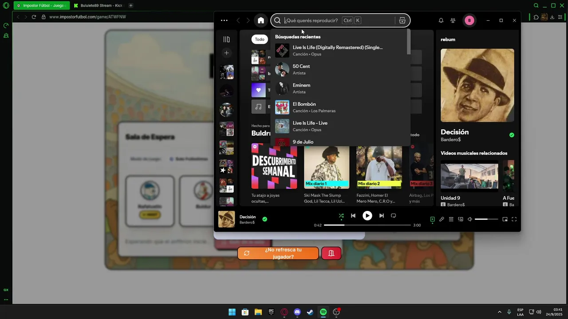
Task: Open the lyrics microphone icon
Action: click(442, 219)
